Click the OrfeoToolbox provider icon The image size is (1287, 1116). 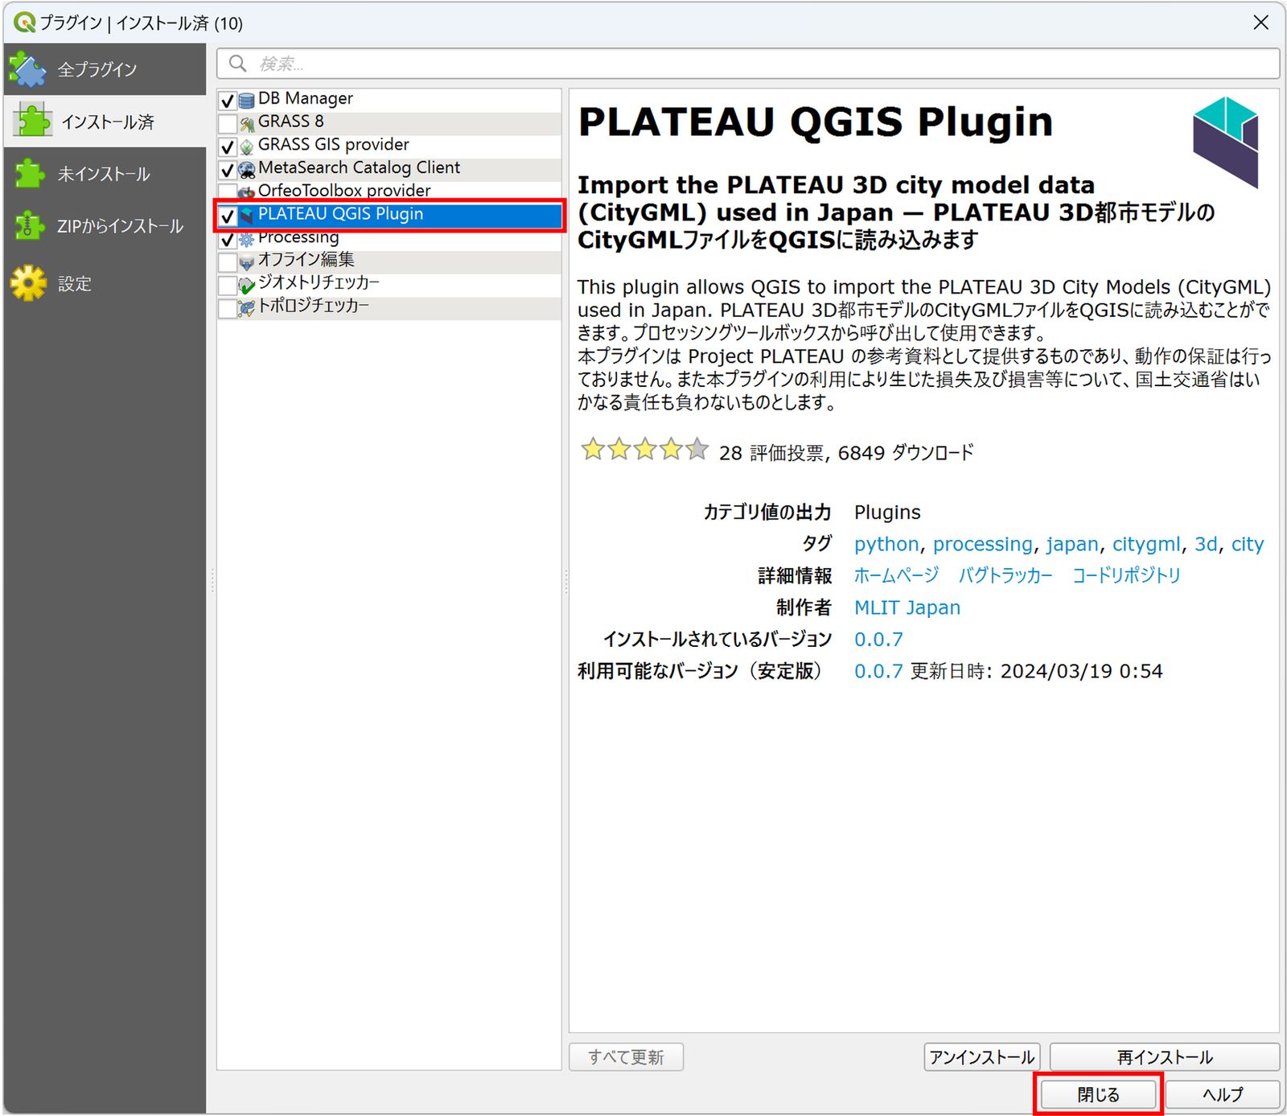(247, 192)
